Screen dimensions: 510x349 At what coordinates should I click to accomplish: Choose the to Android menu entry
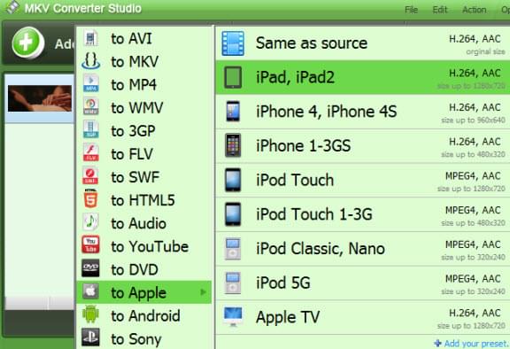[x=144, y=315]
